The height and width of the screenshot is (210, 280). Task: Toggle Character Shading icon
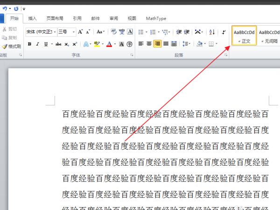tap(121, 44)
